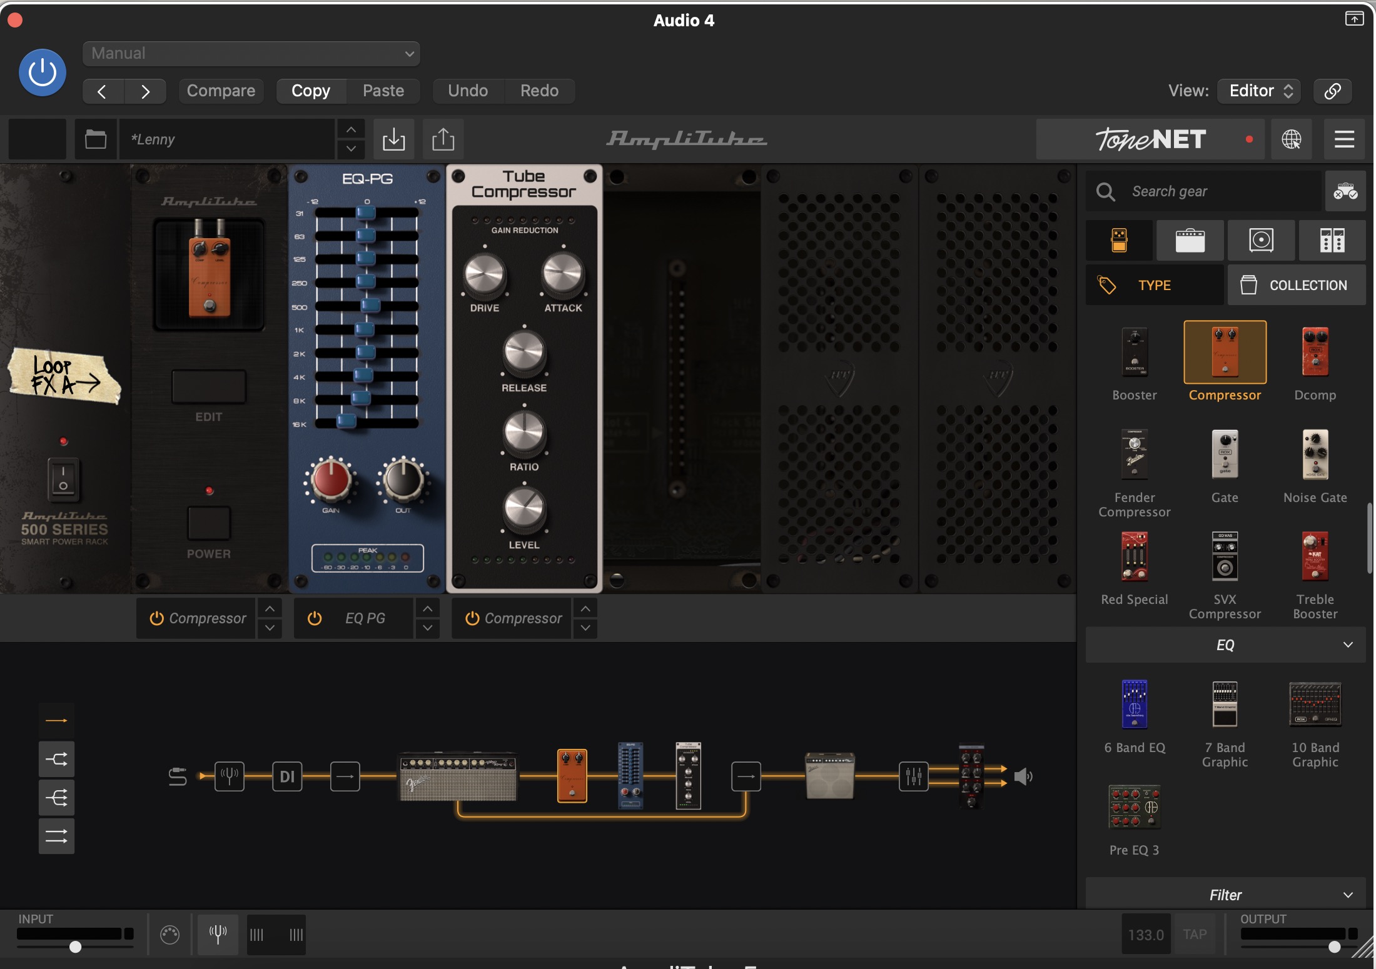The height and width of the screenshot is (969, 1376).
Task: Open the hamburger main menu
Action: point(1344,139)
